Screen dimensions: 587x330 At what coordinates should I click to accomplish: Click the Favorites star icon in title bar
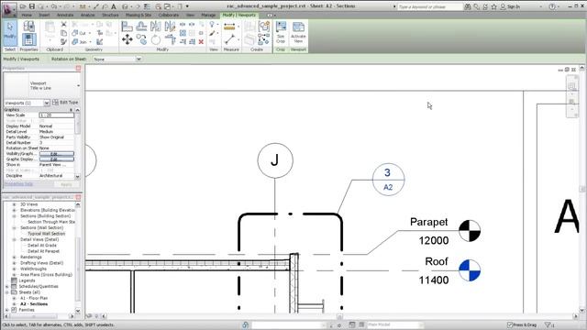tap(493, 6)
